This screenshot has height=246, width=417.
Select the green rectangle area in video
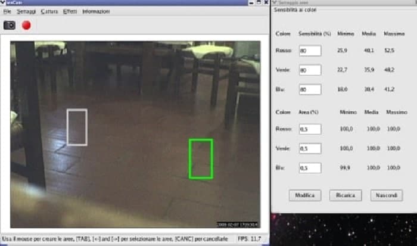pos(201,158)
